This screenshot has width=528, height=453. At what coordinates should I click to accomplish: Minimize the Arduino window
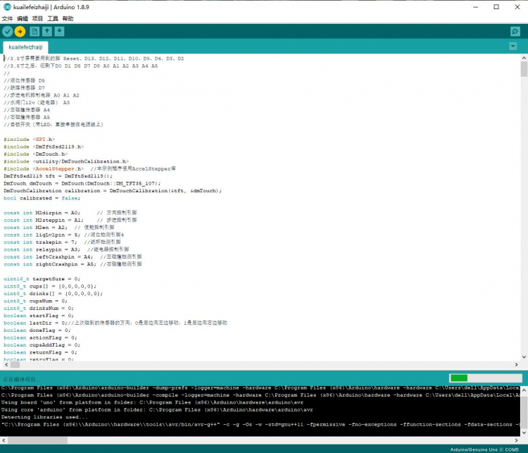tap(475, 7)
